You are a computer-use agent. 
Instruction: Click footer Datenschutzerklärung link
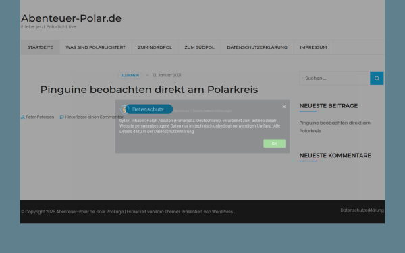(x=362, y=210)
